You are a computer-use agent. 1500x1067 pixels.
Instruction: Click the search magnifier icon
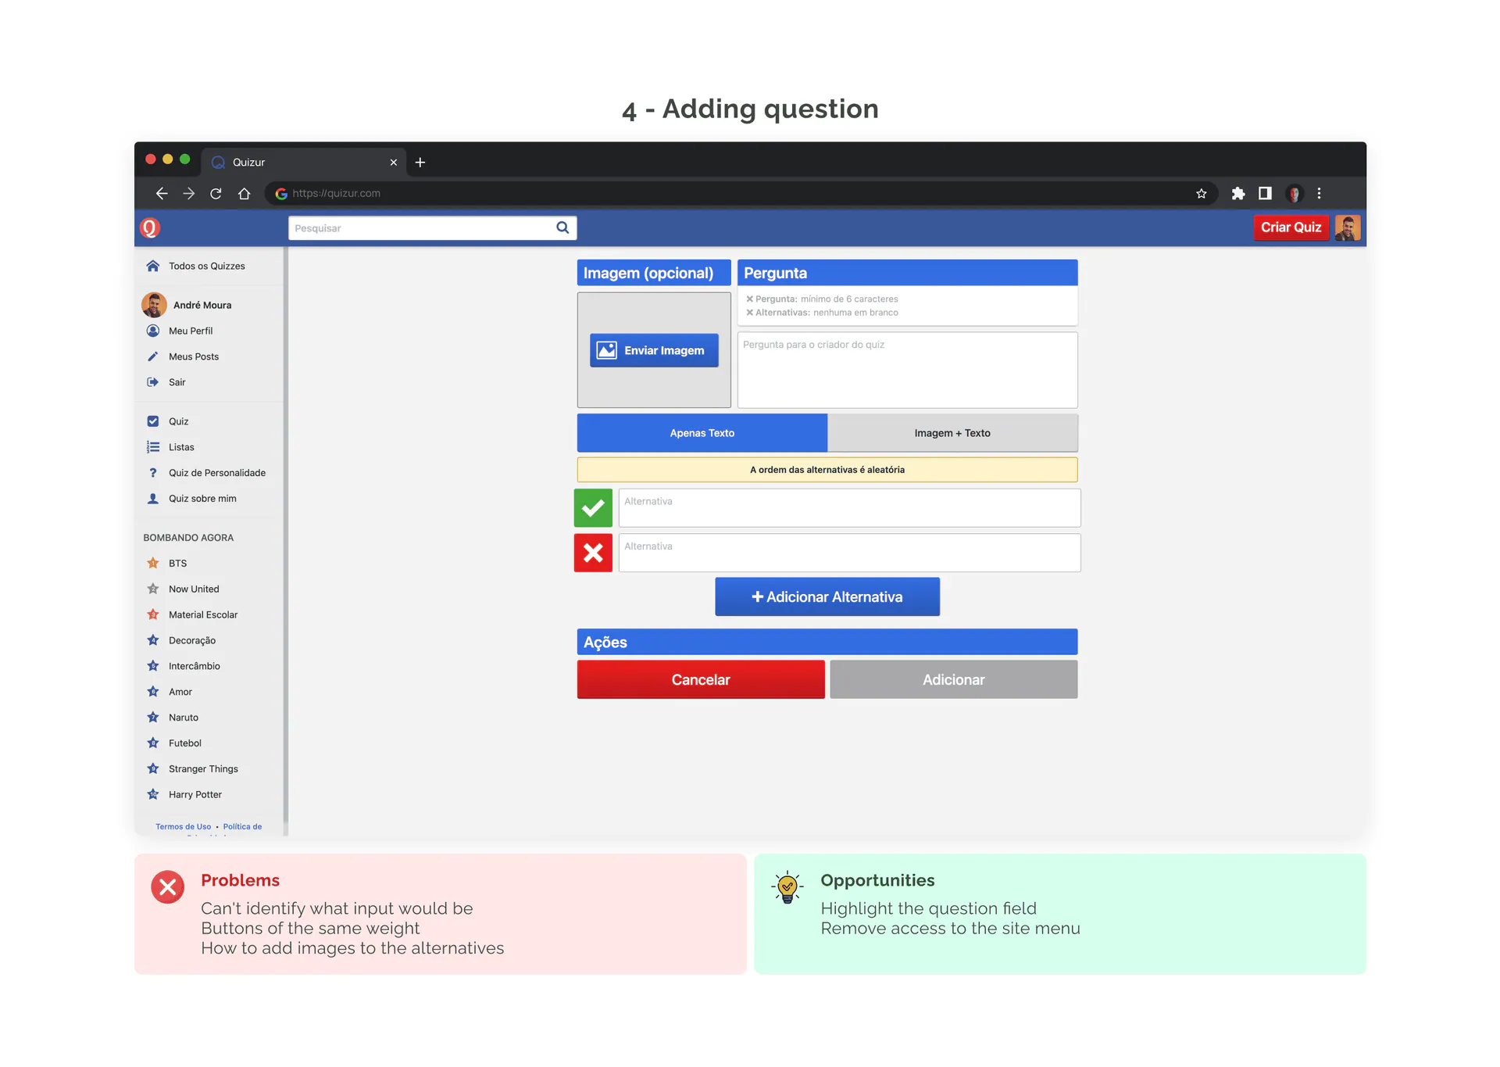[x=562, y=227]
